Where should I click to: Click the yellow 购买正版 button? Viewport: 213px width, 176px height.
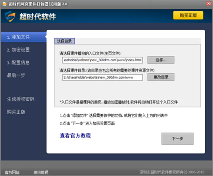tap(188, 15)
